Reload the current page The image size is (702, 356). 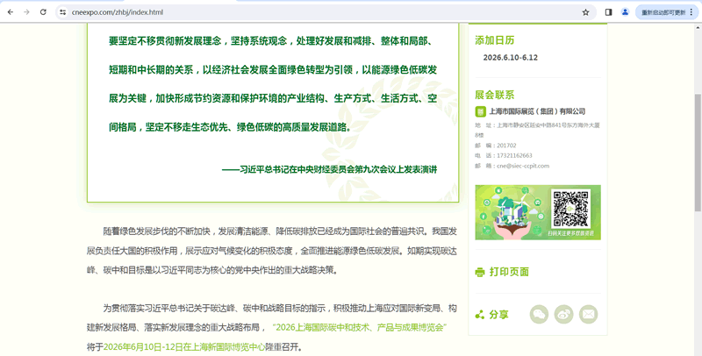43,12
